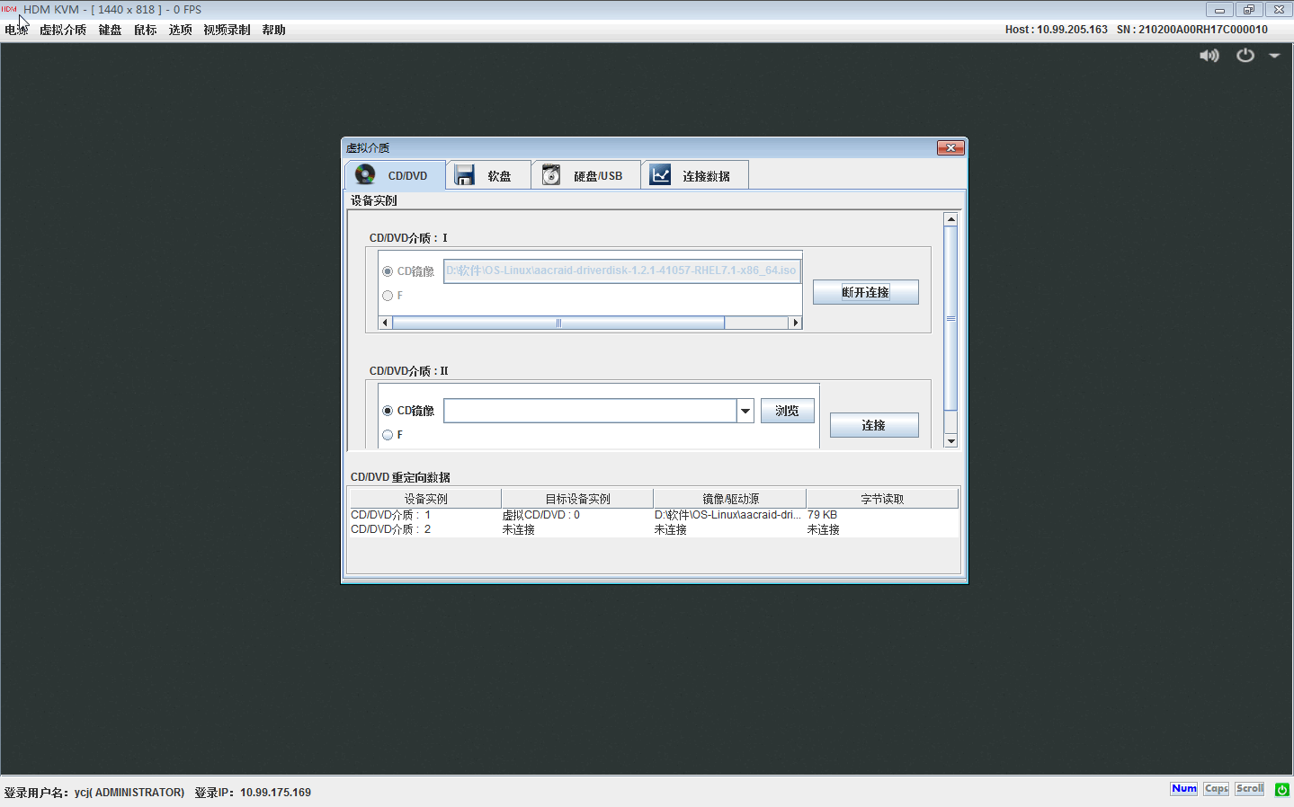
Task: Click the power control icon
Action: pos(1245,56)
